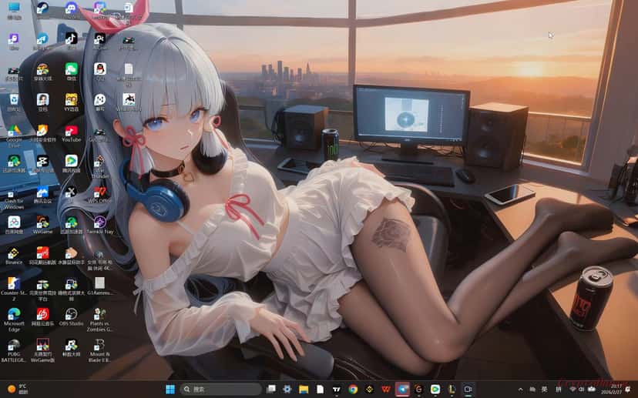Expand the hidden system tray icons
The image size is (638, 398).
520,390
